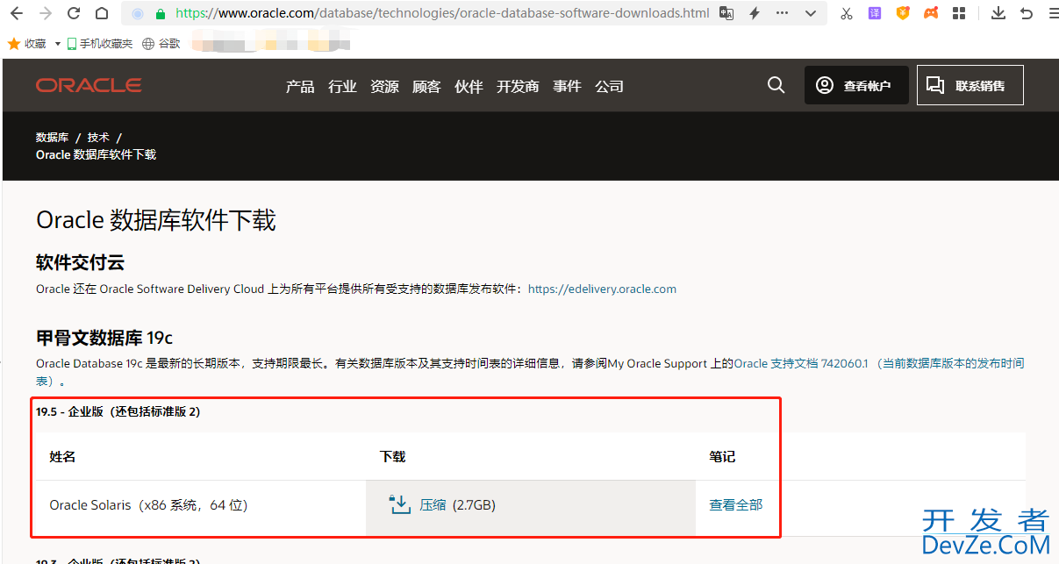
Task: Open the 伙伴 menu
Action: tap(469, 86)
